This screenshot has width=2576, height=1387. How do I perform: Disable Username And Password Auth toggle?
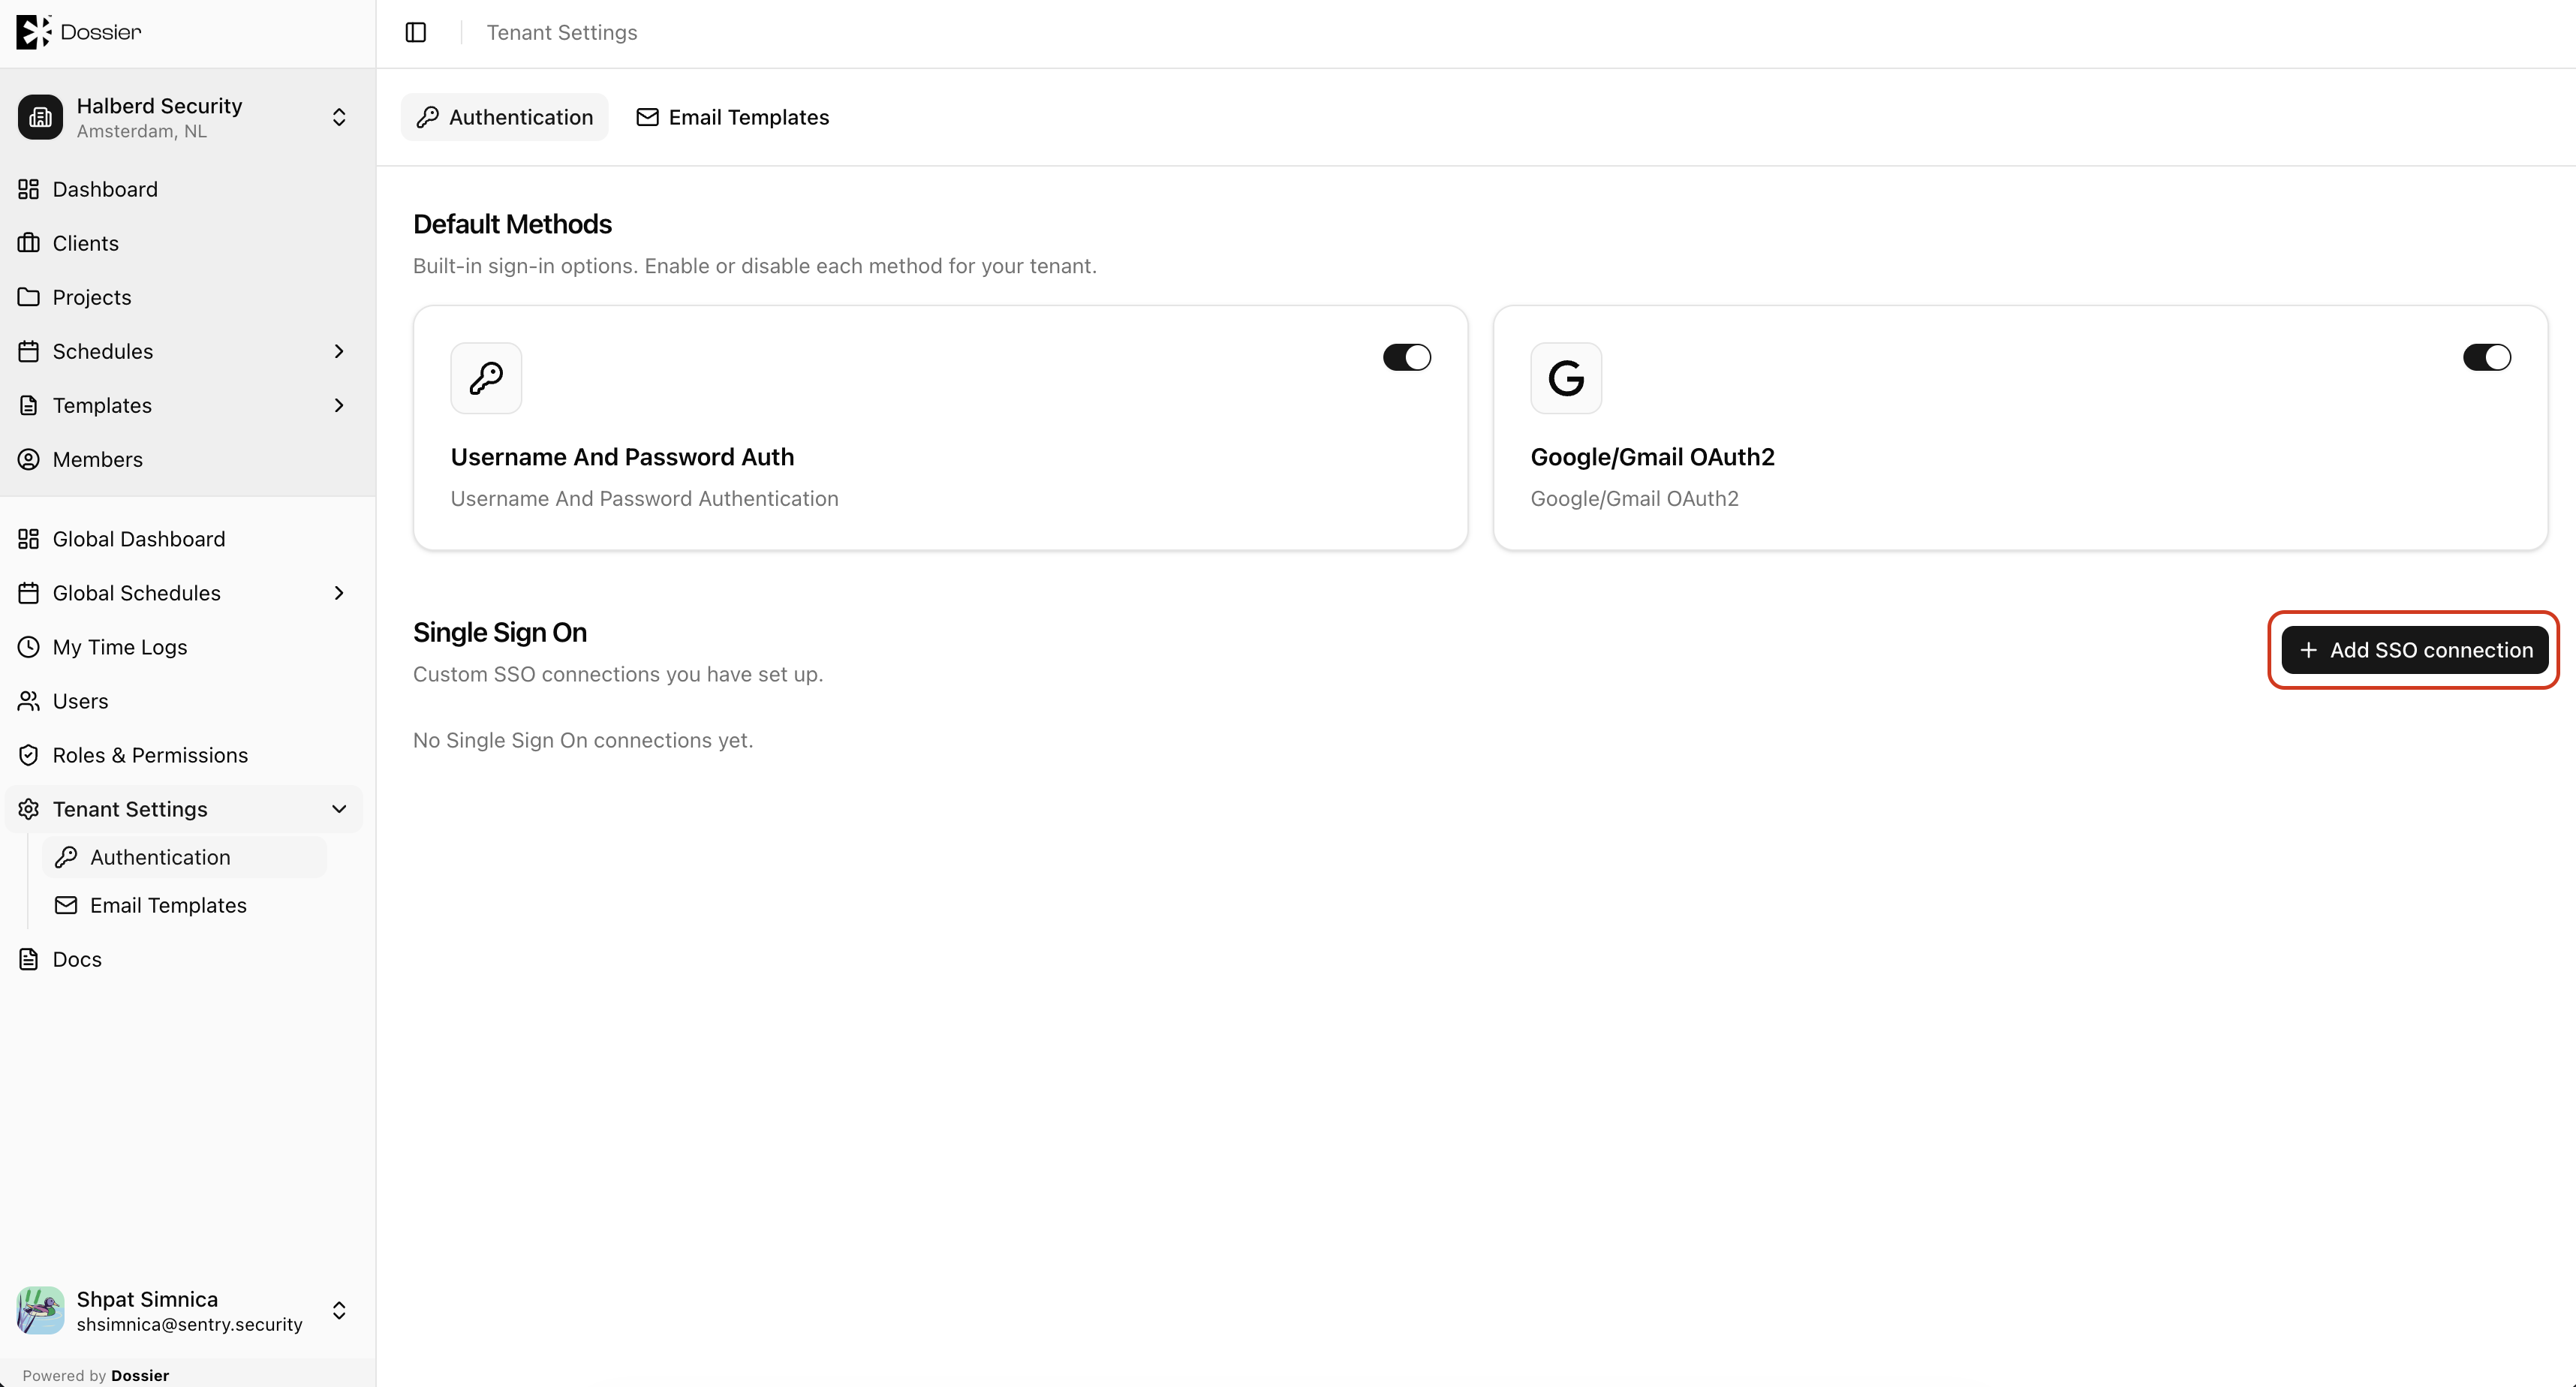click(x=1406, y=357)
